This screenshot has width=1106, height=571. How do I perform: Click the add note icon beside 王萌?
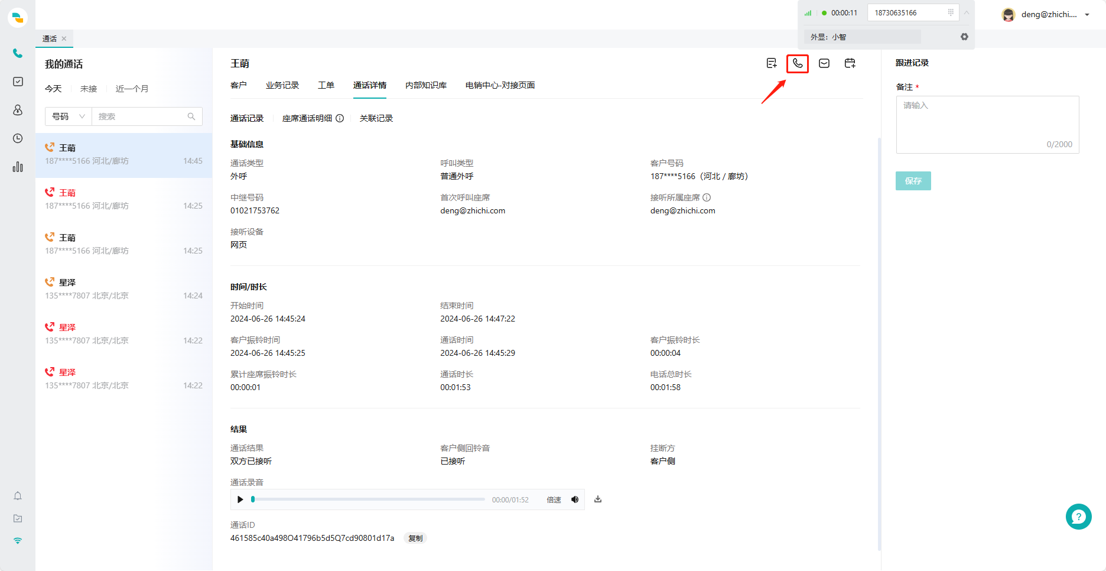772,63
